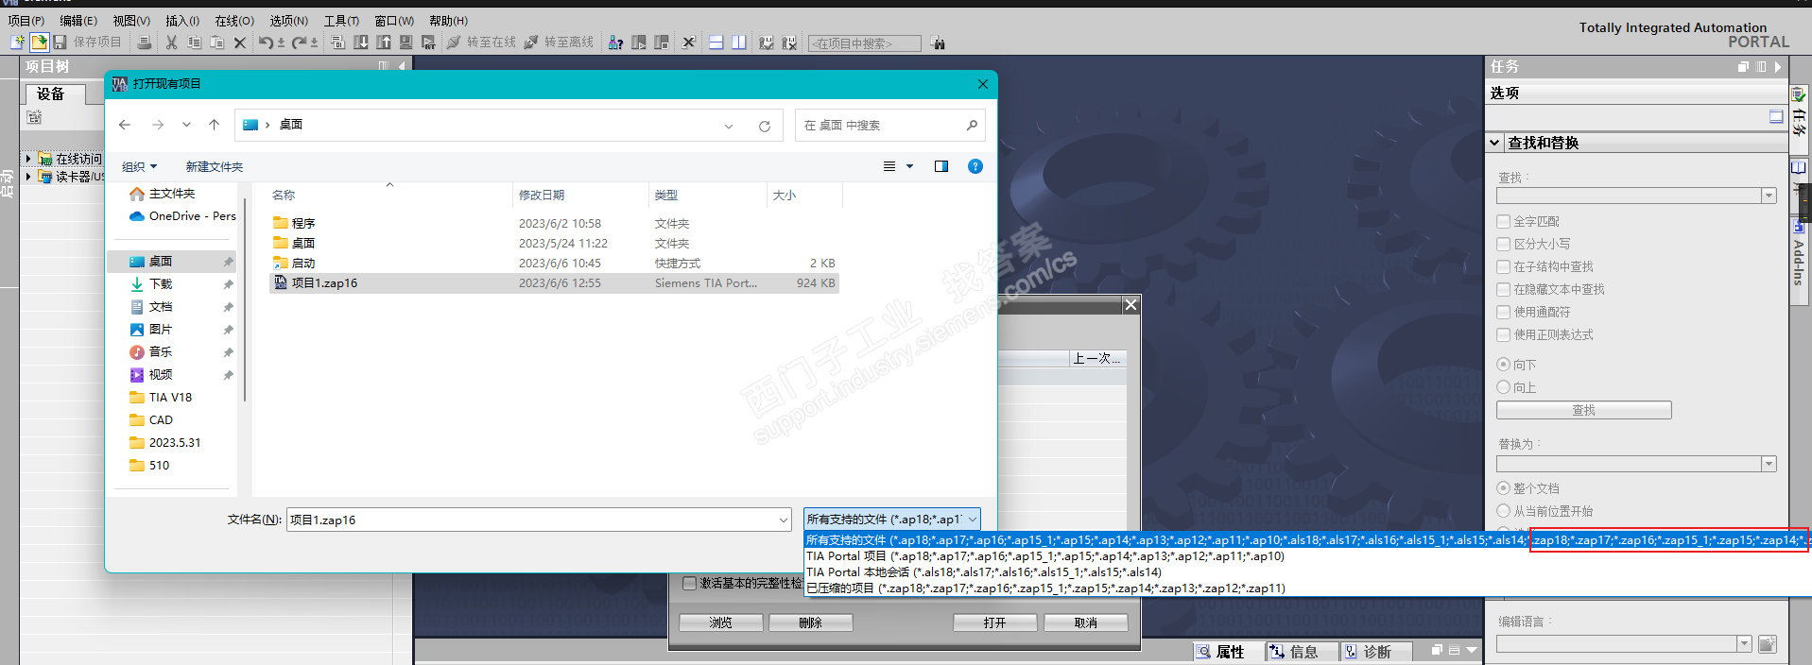This screenshot has height=665, width=1812.
Task: Click the CAD folder in navigation pane
Action: coord(161,420)
